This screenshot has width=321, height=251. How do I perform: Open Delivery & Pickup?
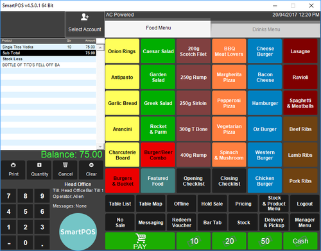point(274,222)
